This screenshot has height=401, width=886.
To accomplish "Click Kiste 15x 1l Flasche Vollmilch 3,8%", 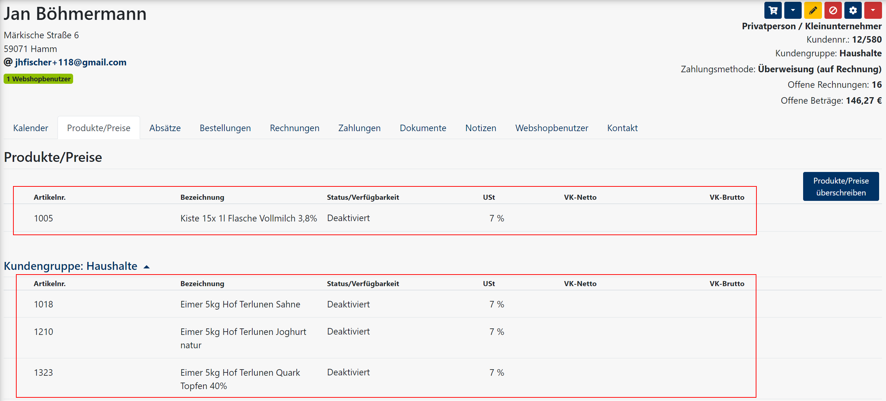I will (x=249, y=218).
